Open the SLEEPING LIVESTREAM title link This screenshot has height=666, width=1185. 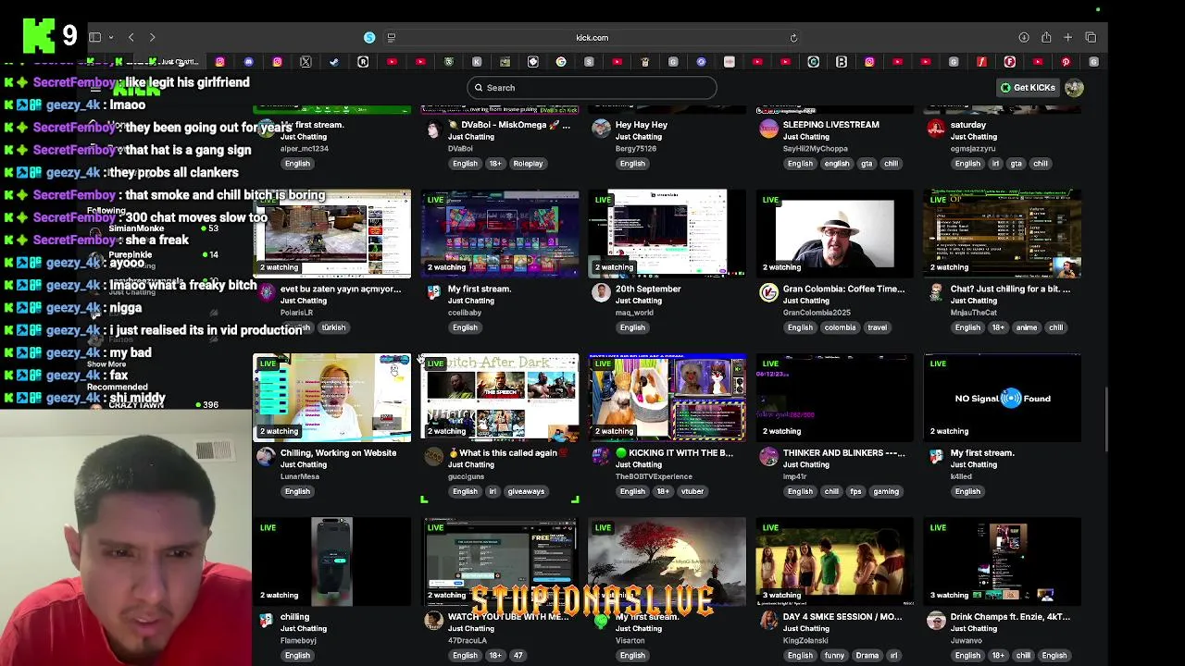click(830, 125)
